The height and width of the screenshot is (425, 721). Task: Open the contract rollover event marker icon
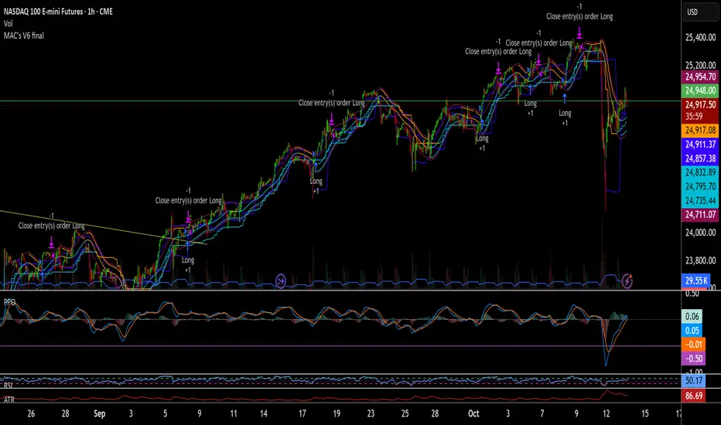pyautogui.click(x=281, y=280)
